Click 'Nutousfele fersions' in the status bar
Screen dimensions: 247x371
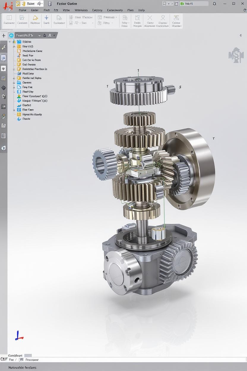pyautogui.click(x=22, y=367)
